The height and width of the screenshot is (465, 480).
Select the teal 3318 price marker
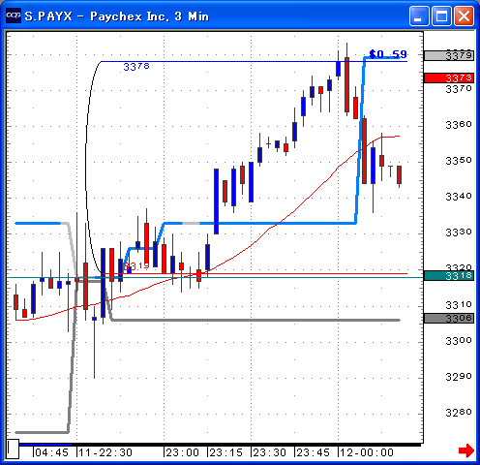coord(449,275)
